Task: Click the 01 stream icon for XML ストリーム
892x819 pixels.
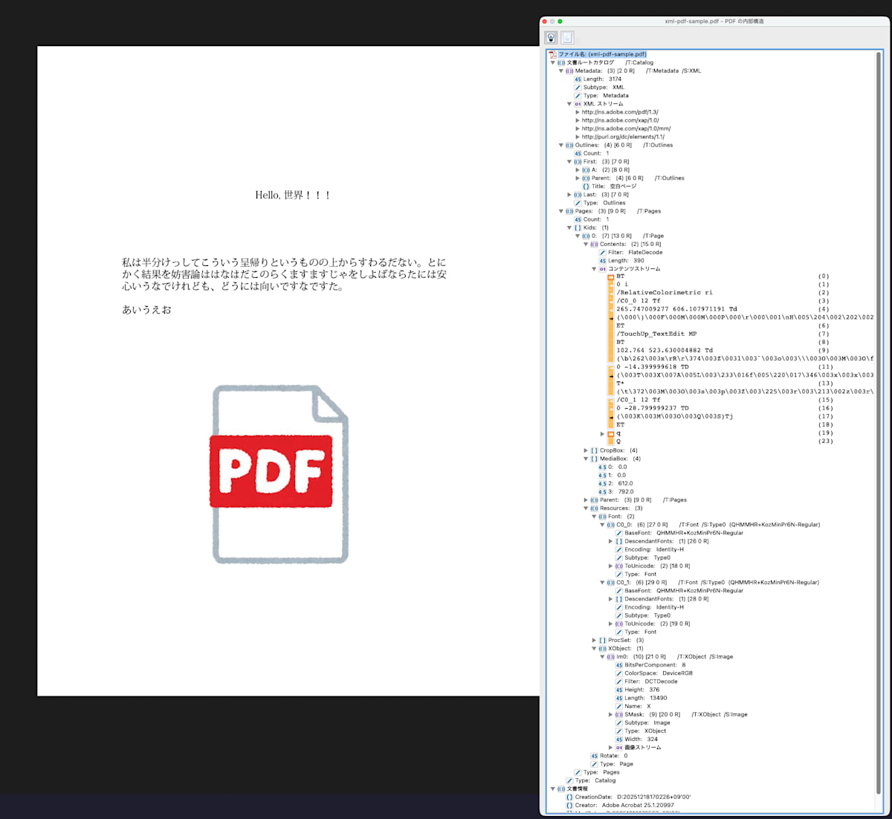Action: (x=579, y=104)
